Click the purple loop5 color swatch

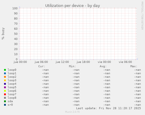pyautogui.click(x=5, y=87)
